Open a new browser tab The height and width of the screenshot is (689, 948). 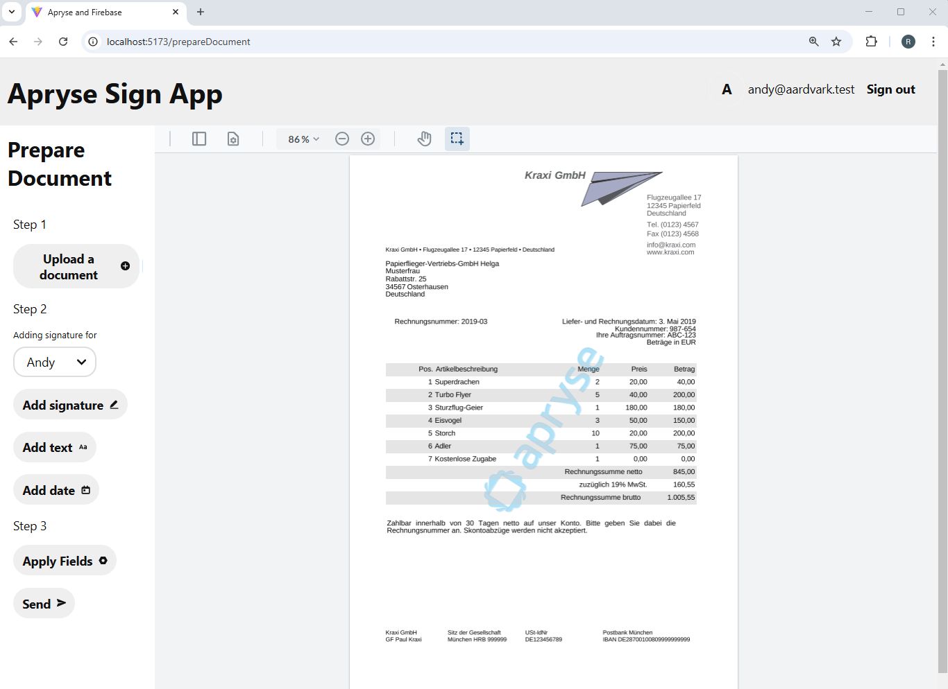click(201, 12)
